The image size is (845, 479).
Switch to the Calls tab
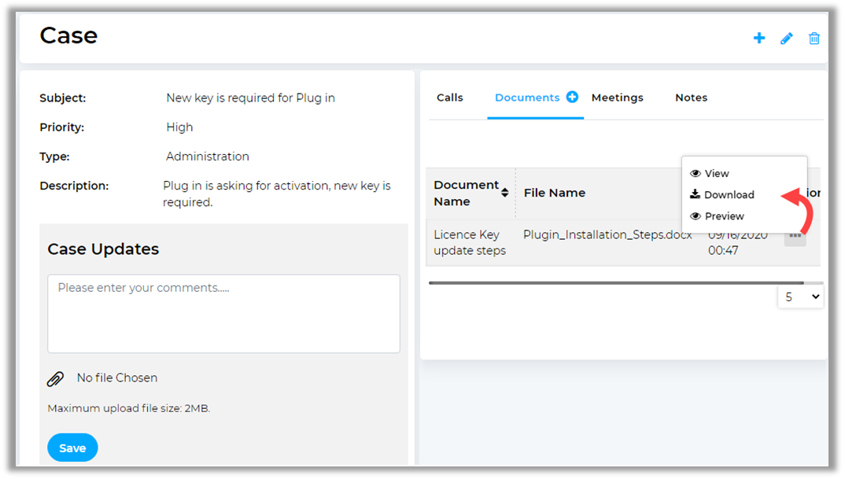[450, 98]
